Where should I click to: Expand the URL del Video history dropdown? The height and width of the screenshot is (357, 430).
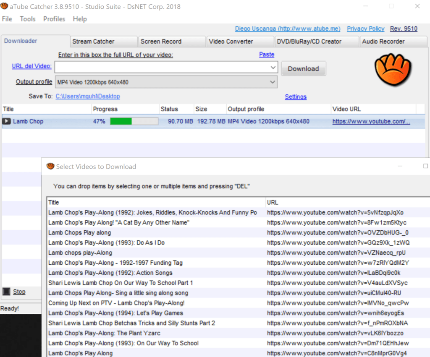pyautogui.click(x=273, y=67)
